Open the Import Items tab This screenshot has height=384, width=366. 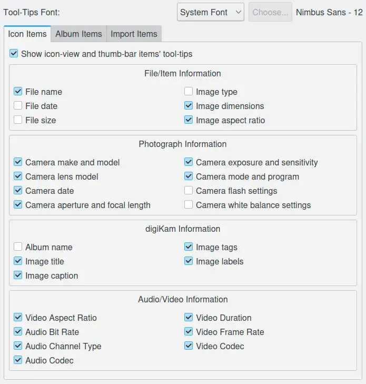point(134,34)
